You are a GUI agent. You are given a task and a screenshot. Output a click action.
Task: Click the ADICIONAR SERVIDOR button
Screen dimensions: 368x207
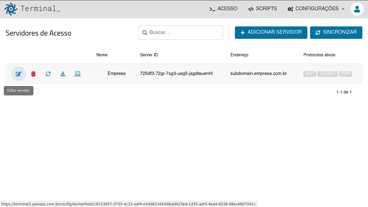pos(271,33)
